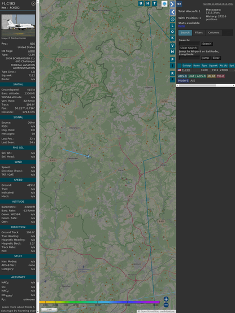
Task: Click the Clear Search button
Action: coord(189,47)
